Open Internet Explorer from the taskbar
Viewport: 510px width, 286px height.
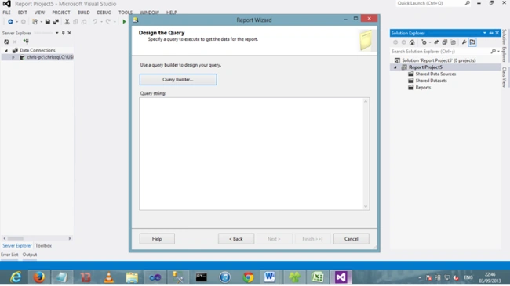pos(16,277)
